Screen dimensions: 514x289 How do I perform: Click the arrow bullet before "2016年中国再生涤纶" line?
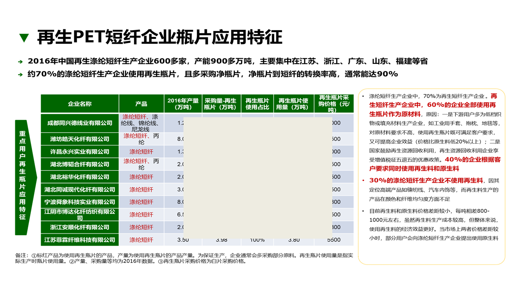point(20,62)
